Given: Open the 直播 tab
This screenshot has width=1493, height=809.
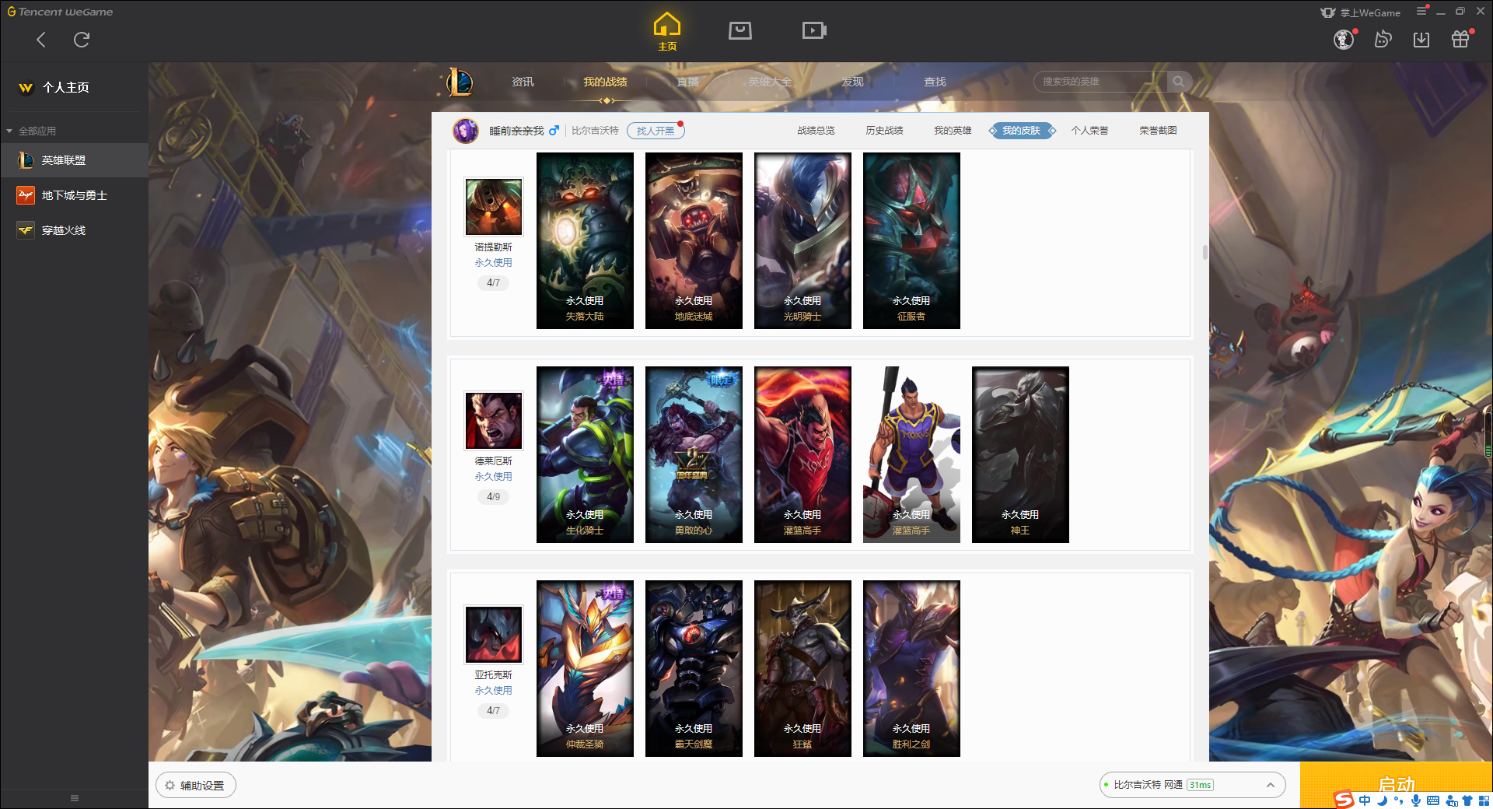Looking at the screenshot, I should coord(687,82).
